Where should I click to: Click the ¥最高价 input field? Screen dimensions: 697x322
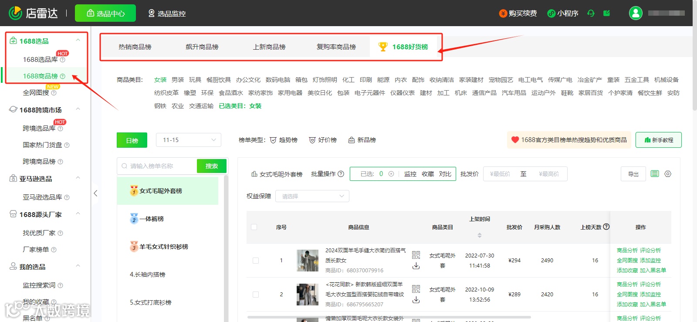tap(549, 174)
